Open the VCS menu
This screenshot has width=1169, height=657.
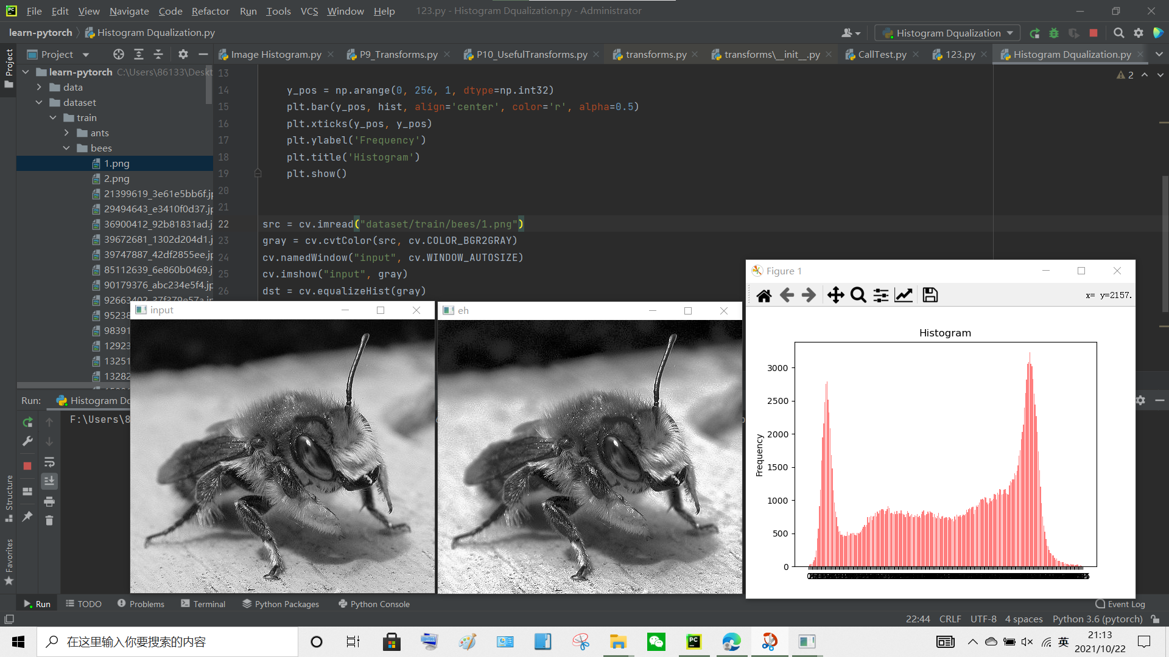[x=309, y=10]
